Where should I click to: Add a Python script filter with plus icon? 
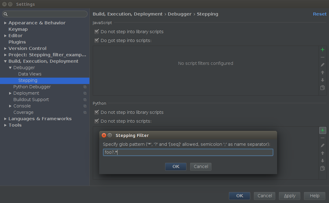[x=323, y=130]
